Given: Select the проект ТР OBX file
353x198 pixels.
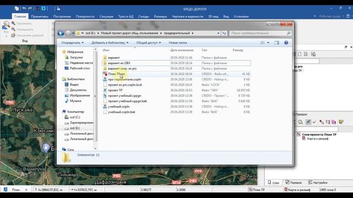Looking at the screenshot, I should 176,90.
